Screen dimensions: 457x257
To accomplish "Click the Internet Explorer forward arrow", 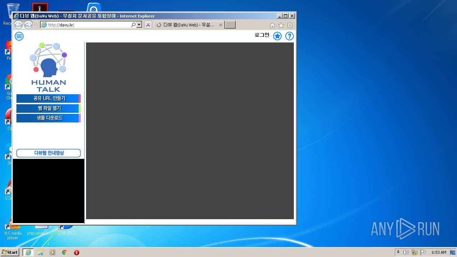I will (x=28, y=25).
